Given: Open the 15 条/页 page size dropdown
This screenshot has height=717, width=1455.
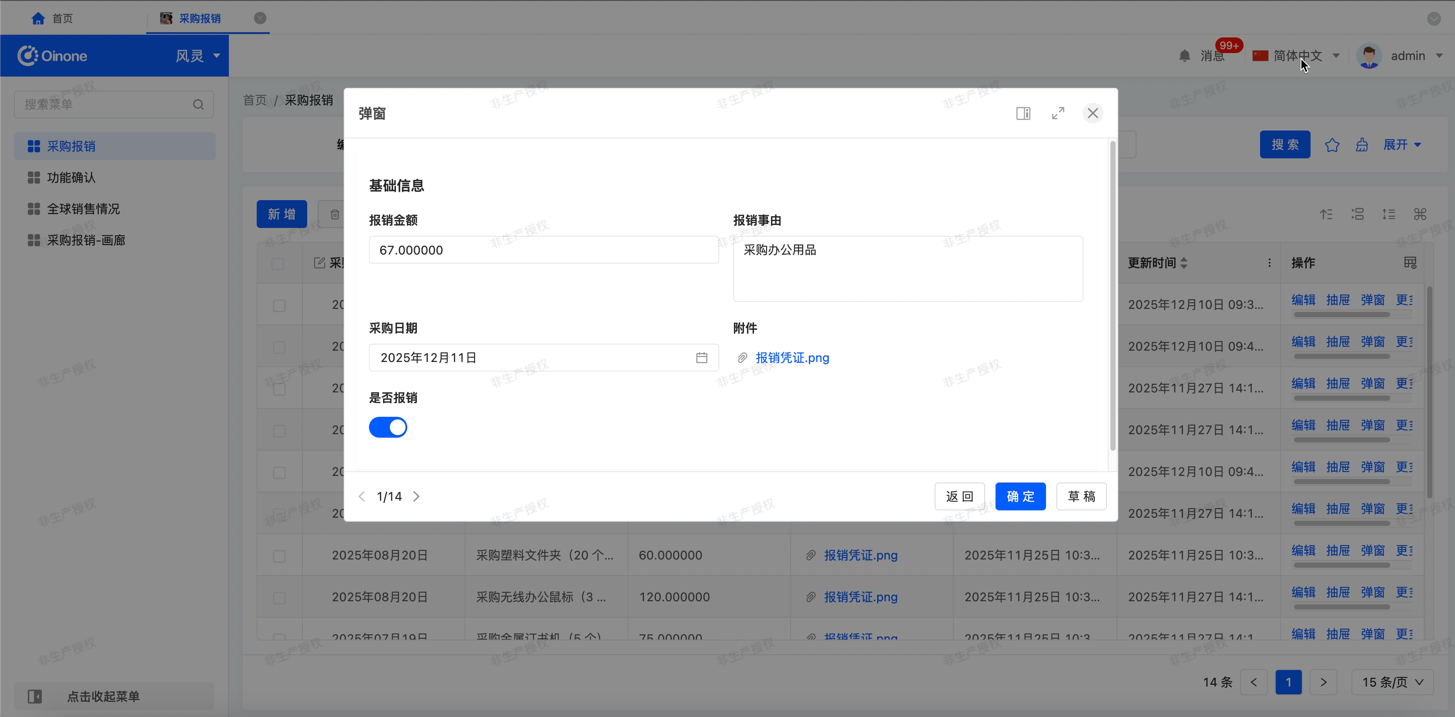Looking at the screenshot, I should tap(1392, 682).
